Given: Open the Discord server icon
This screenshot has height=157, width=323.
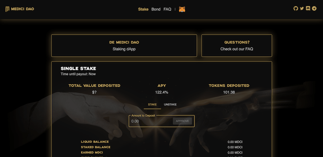Looking at the screenshot, I should (308, 9).
